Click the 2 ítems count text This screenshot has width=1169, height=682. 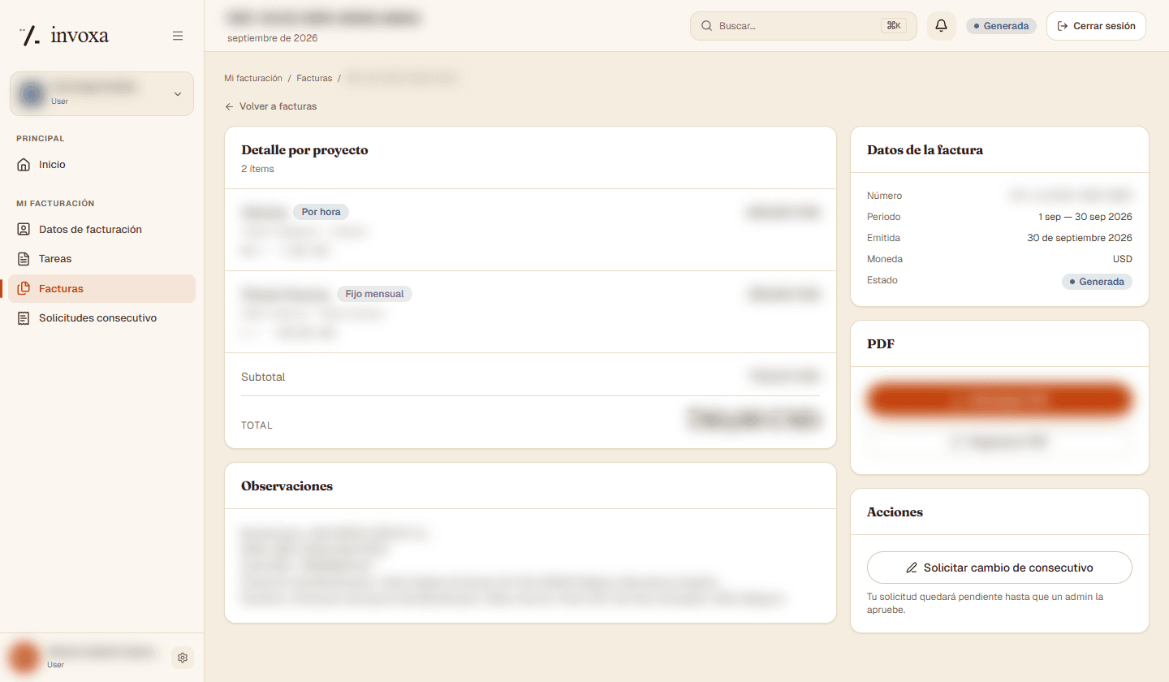[x=257, y=169]
